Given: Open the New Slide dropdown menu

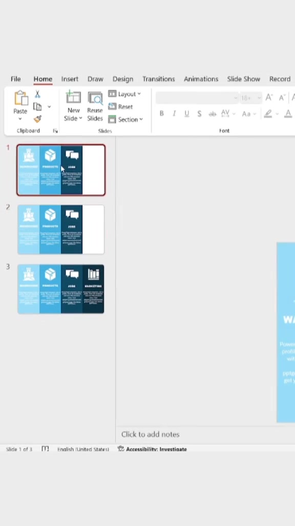Looking at the screenshot, I should tap(73, 119).
